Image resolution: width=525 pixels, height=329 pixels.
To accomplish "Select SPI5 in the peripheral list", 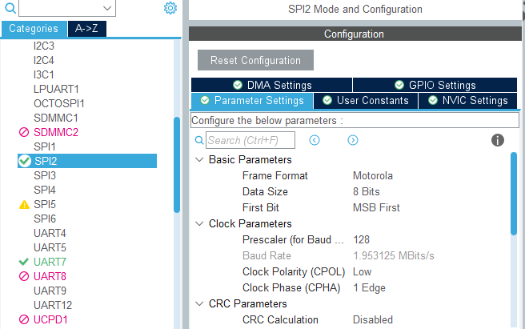I will [x=45, y=204].
